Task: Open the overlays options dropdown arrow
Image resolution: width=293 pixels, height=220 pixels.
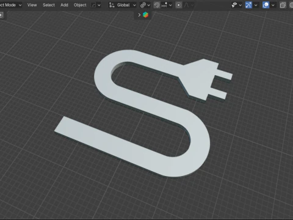Action: click(273, 5)
